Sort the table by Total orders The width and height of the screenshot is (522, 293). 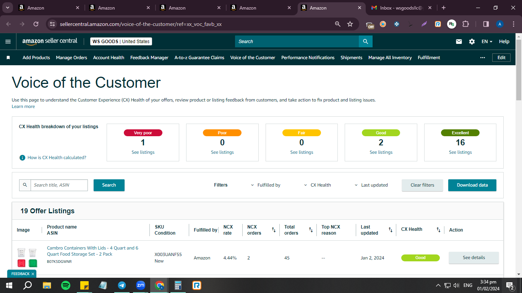click(x=311, y=230)
